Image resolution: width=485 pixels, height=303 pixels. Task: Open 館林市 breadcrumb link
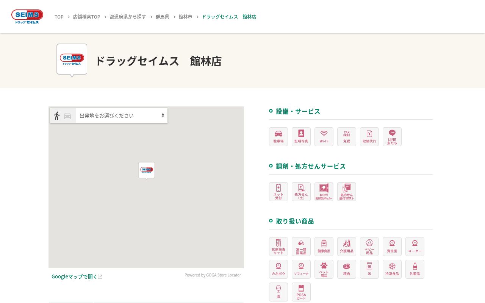[185, 17]
